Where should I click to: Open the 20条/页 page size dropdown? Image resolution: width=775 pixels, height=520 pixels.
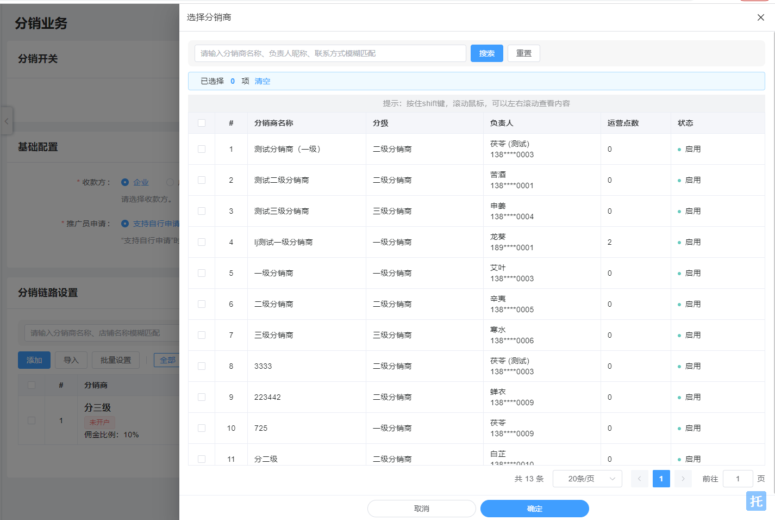tap(587, 479)
